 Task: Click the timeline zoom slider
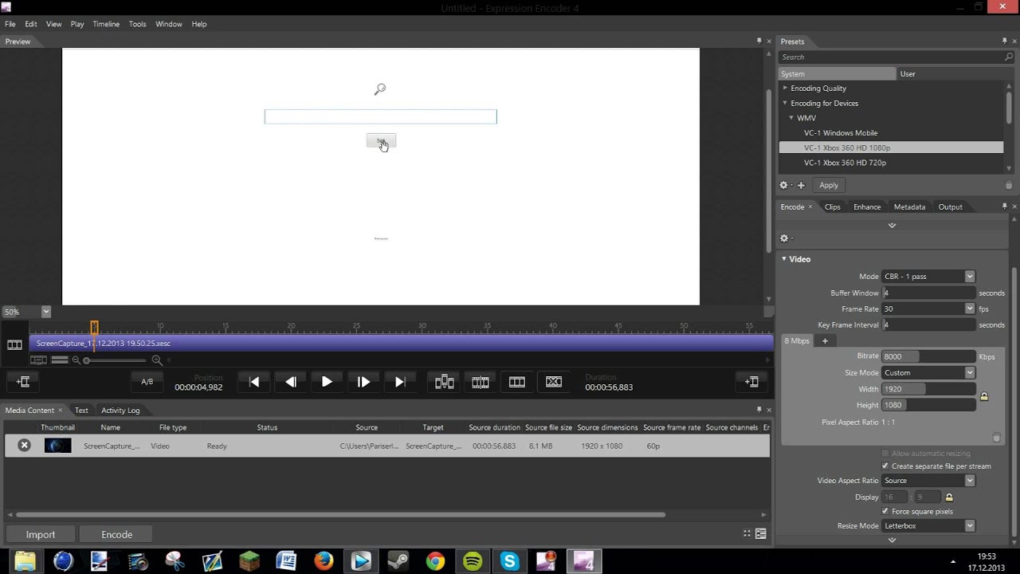coord(116,360)
